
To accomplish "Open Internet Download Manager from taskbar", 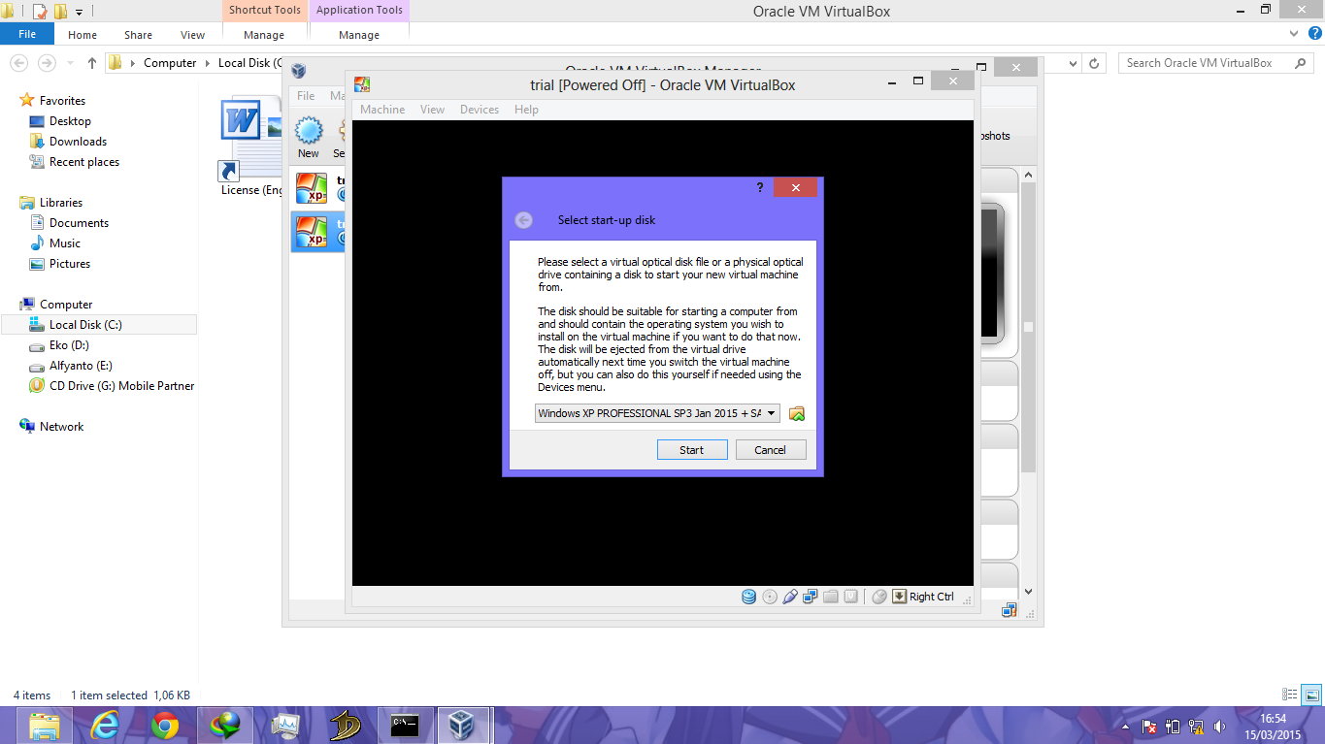I will click(x=225, y=726).
